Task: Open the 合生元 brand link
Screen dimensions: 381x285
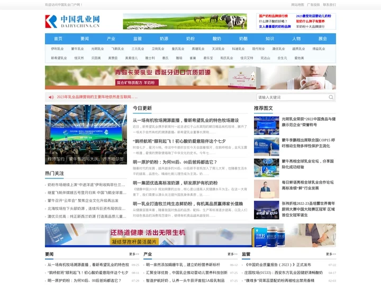Action: pos(282,58)
